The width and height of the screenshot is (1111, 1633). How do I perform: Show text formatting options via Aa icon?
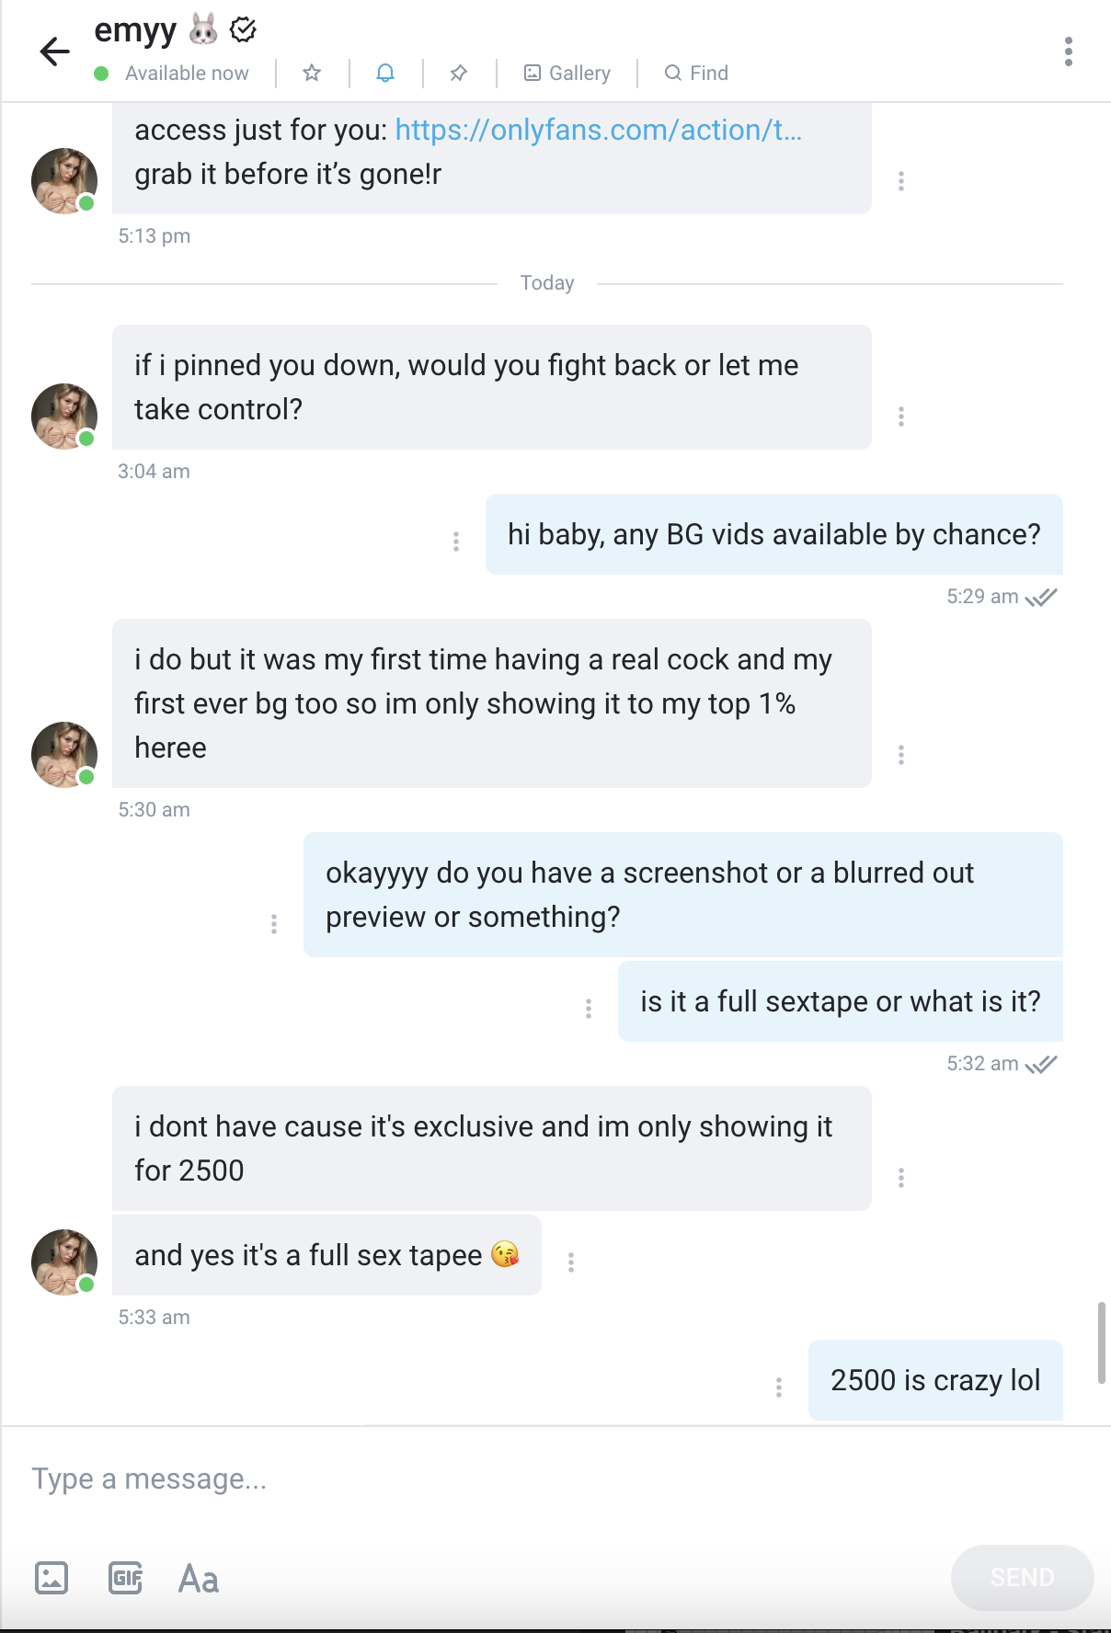tap(199, 1579)
